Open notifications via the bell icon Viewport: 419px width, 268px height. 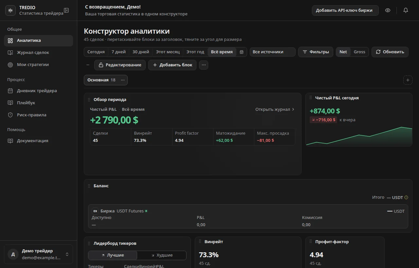[x=406, y=10]
